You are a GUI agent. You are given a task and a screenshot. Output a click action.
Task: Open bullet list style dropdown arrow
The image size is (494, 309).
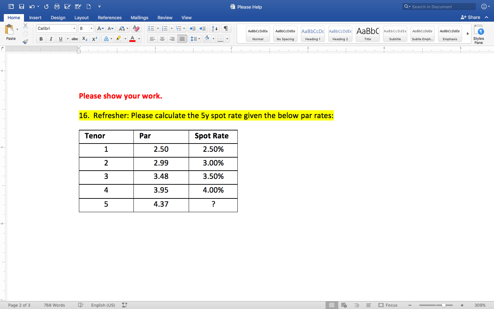click(x=157, y=28)
